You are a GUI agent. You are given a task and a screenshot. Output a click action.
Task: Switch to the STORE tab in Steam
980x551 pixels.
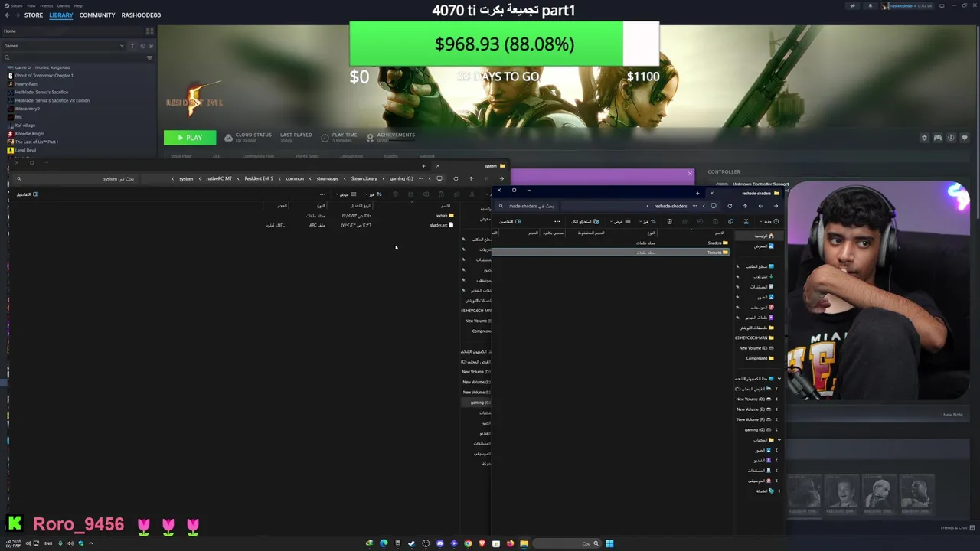click(34, 15)
